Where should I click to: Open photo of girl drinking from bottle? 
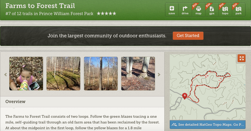(x=26, y=74)
